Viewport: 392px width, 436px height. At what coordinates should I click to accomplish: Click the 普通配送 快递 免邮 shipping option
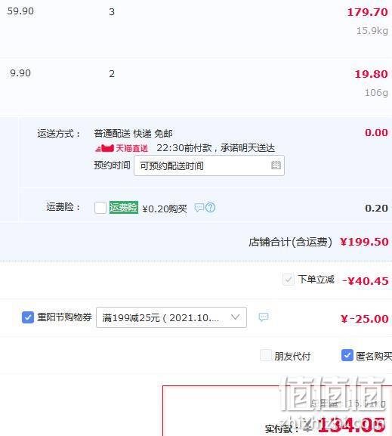pos(133,134)
